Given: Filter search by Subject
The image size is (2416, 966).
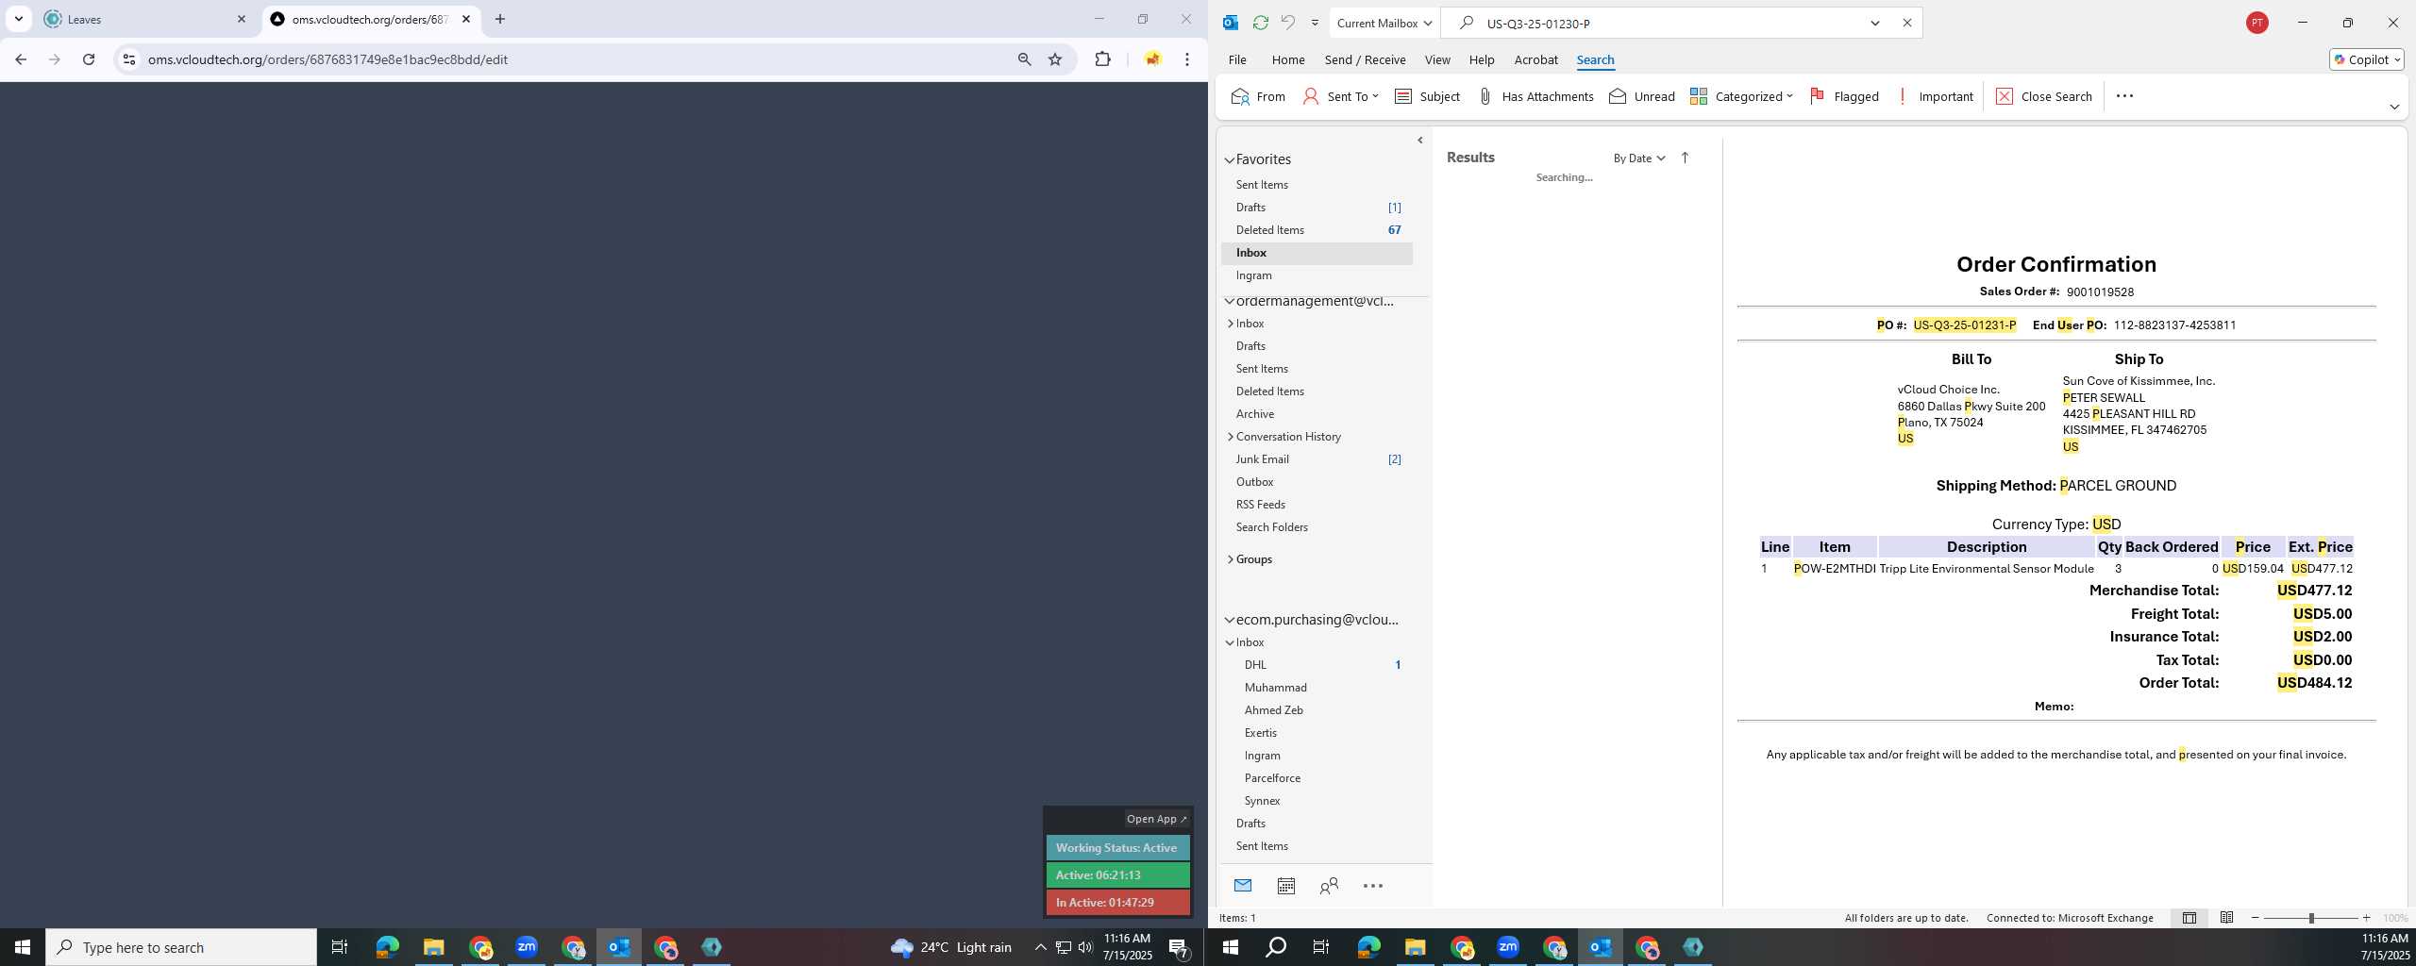Looking at the screenshot, I should pos(1427,96).
